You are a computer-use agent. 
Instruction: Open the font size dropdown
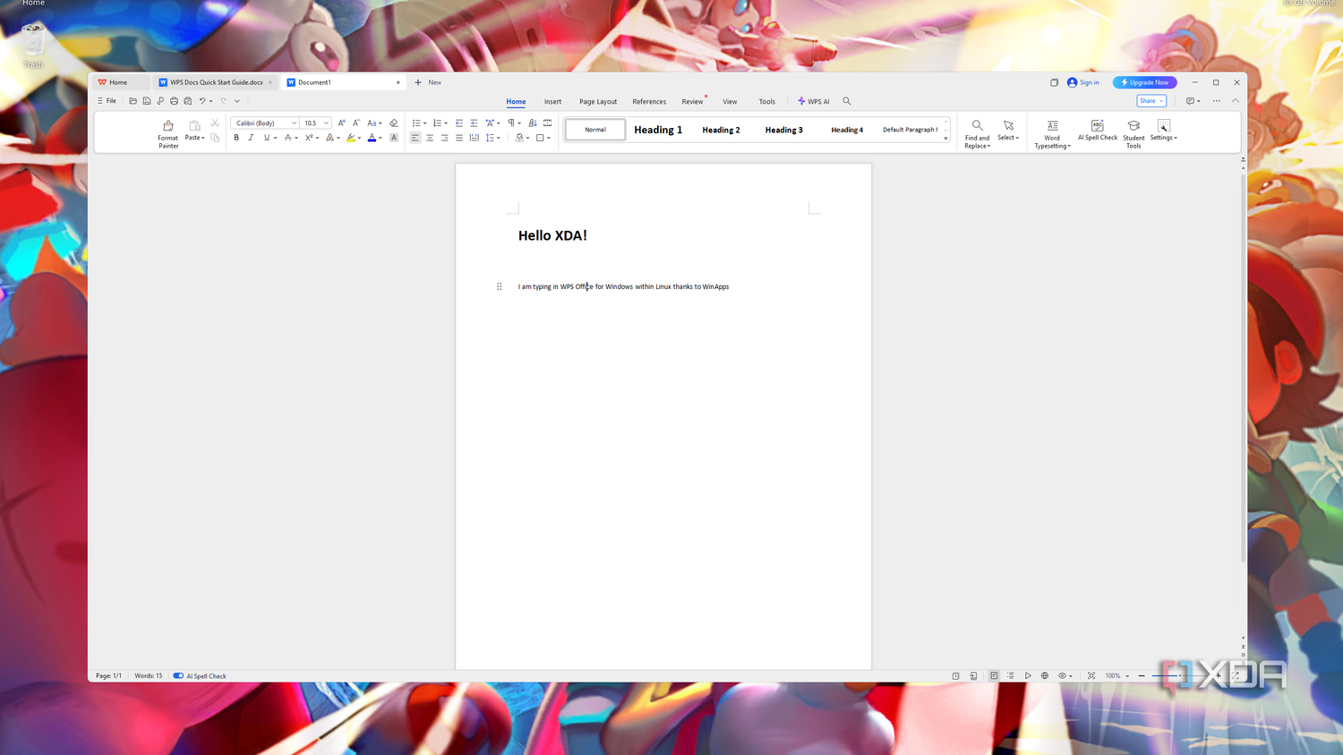[x=324, y=123]
